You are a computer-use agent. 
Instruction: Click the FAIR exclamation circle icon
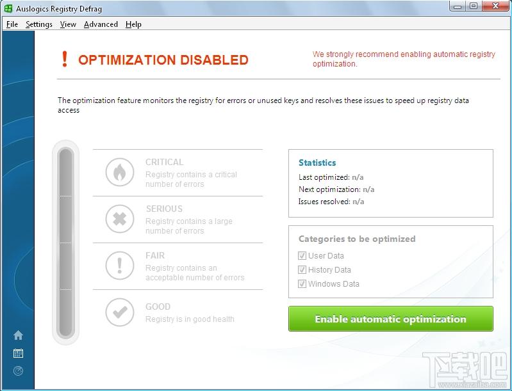coord(120,266)
